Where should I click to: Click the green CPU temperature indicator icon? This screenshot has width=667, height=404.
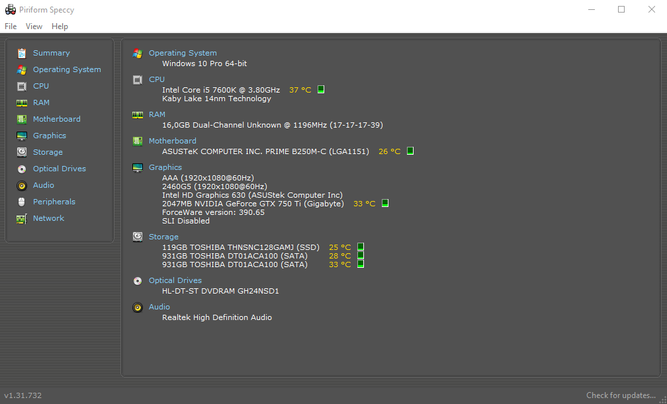[321, 89]
